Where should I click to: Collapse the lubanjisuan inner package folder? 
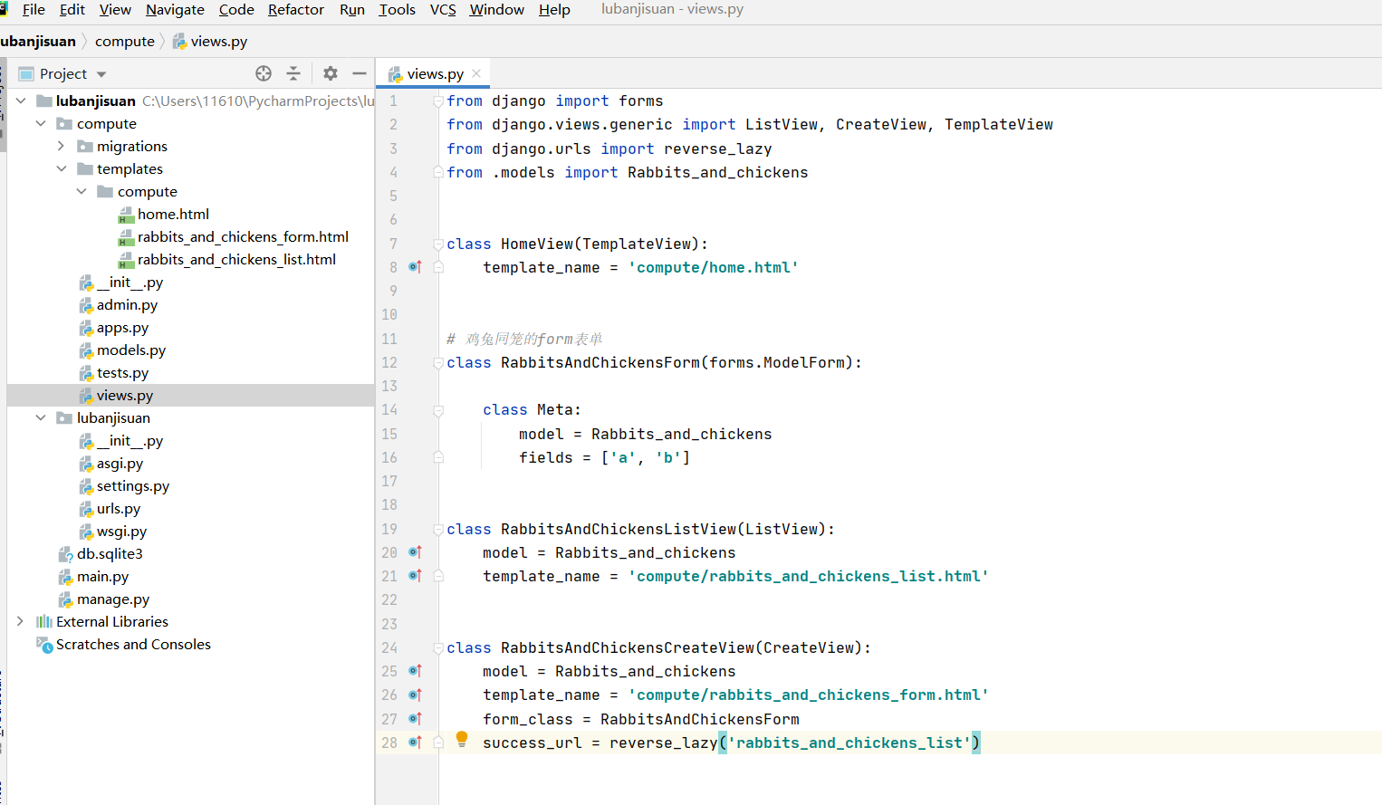tap(41, 417)
